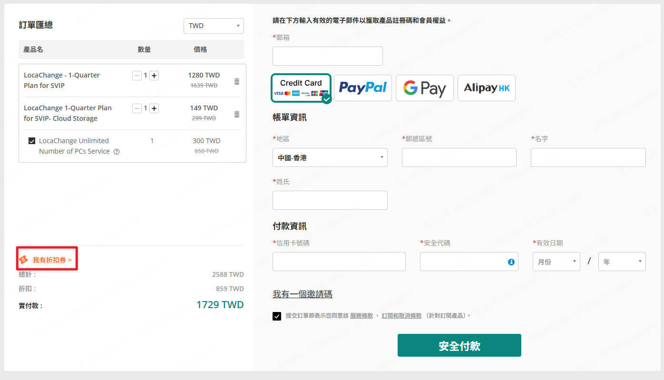Screen dimensions: 664x380
Task: Increase quantity of 1-Quarter Plan for SVIP
Action: coord(154,76)
